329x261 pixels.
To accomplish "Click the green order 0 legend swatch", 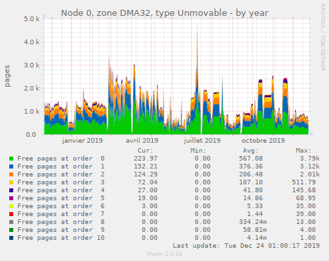I will 11,159.
